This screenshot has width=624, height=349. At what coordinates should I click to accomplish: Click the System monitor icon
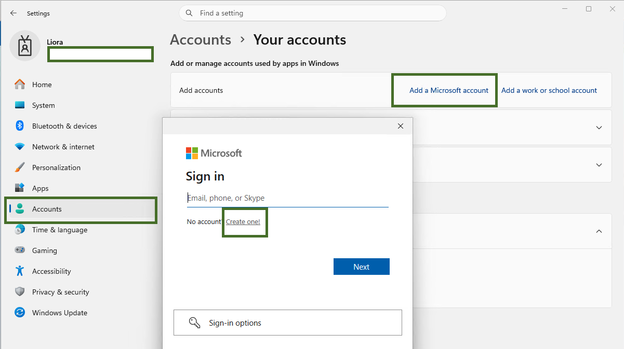pos(20,105)
